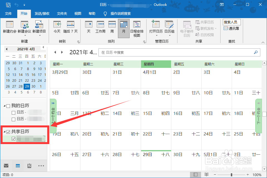The width and height of the screenshot is (267, 178).
Task: Check the second 日历 calendar checkbox
Action: tap(13, 119)
